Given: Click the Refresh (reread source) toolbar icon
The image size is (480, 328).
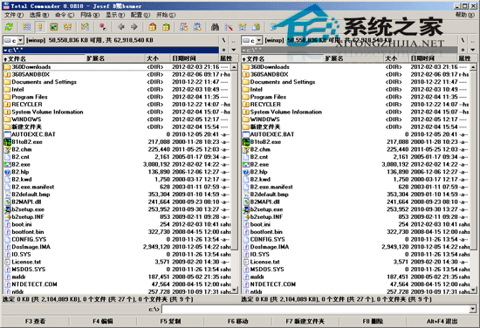Looking at the screenshot, I should 9,27.
